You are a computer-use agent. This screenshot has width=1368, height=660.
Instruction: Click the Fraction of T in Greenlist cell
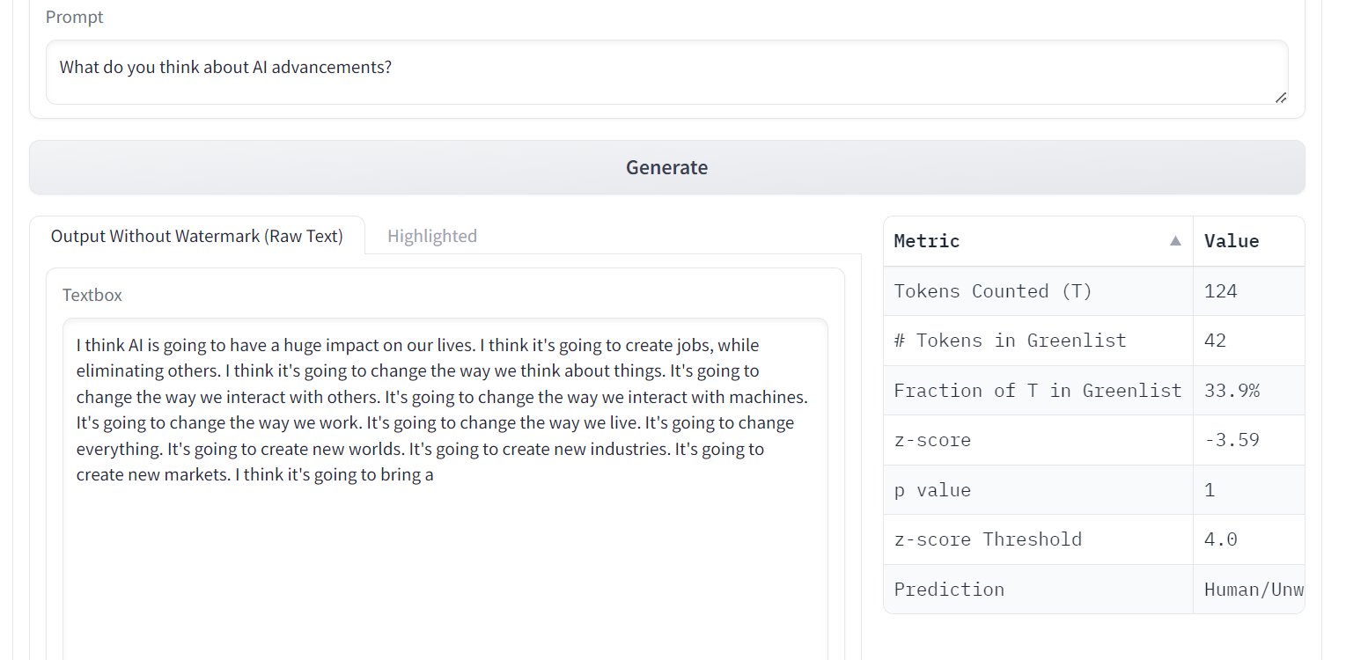pyautogui.click(x=1038, y=391)
